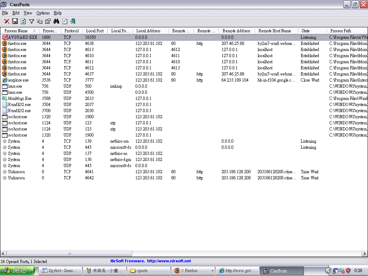Sort by Remote Address column header
Viewport: 368px width, 276px height.
(x=236, y=31)
